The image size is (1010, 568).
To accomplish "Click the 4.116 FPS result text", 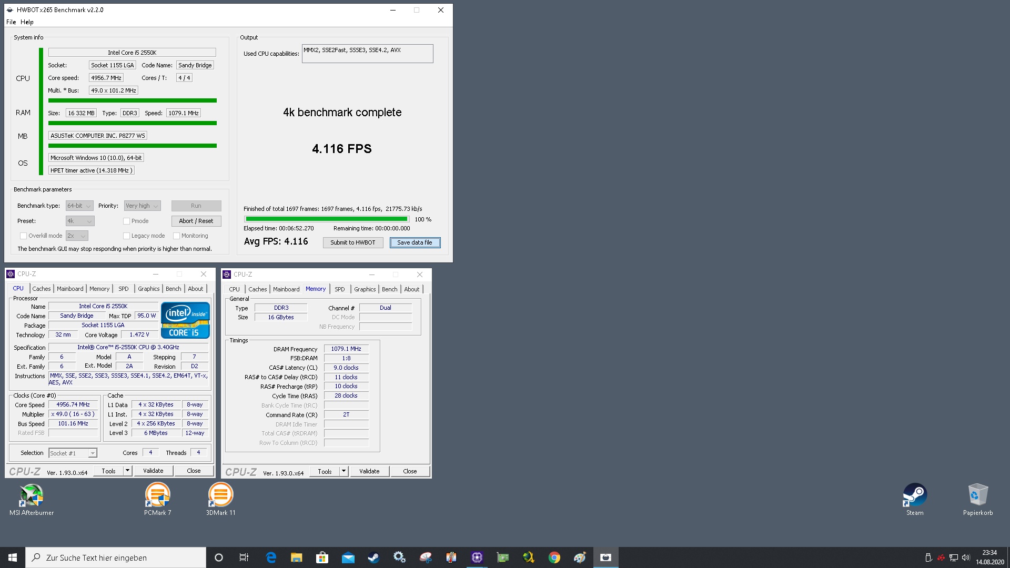I will click(x=342, y=149).
